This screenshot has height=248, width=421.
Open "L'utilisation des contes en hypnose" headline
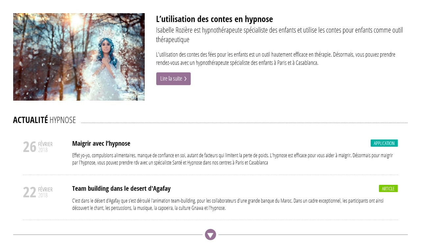pyautogui.click(x=214, y=19)
